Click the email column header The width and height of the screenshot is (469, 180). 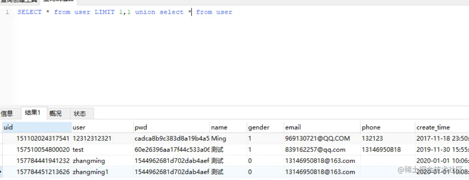click(x=322, y=127)
